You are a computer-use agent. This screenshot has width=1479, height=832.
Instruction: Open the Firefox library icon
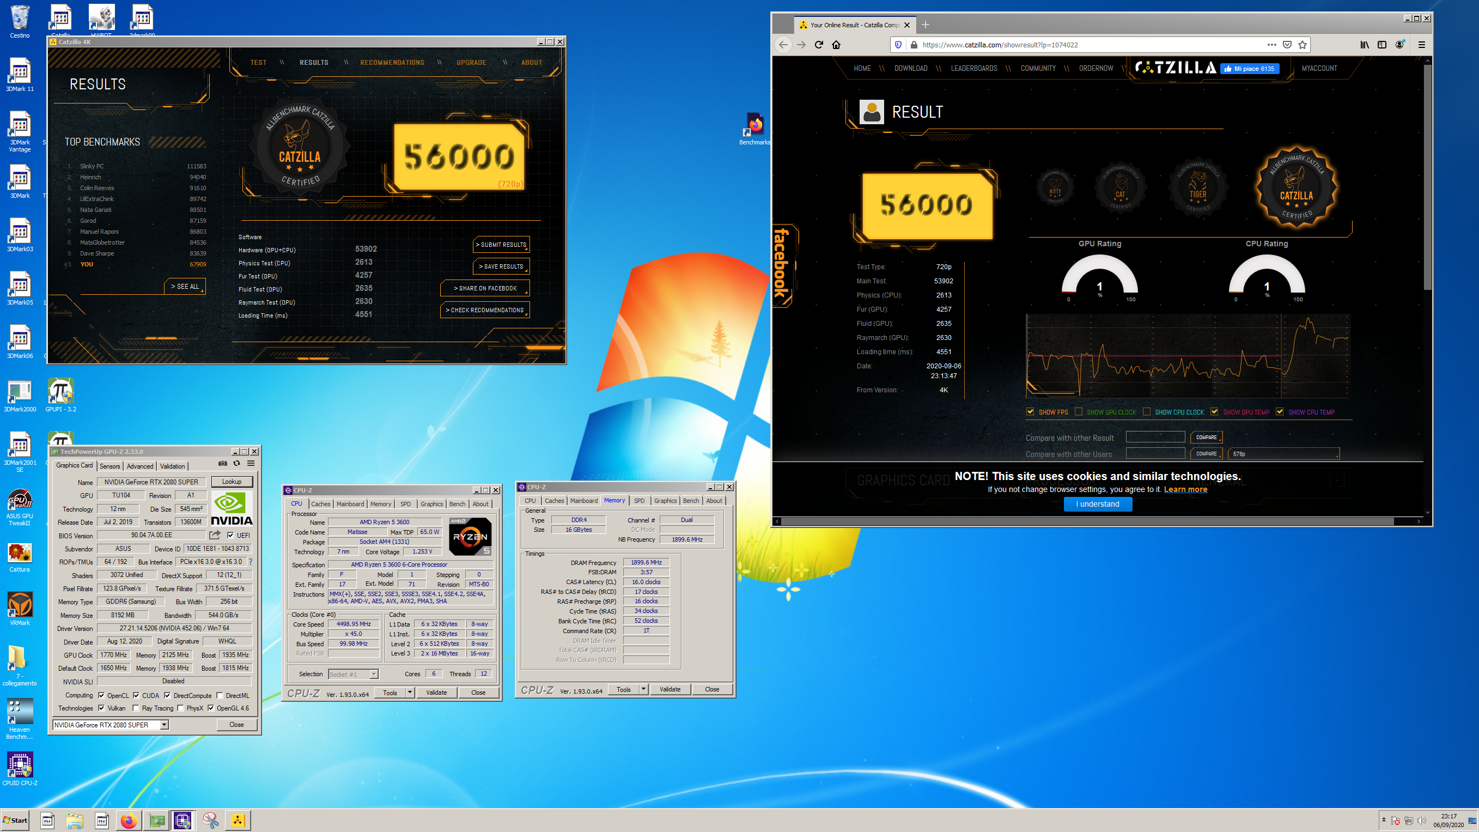[1365, 45]
